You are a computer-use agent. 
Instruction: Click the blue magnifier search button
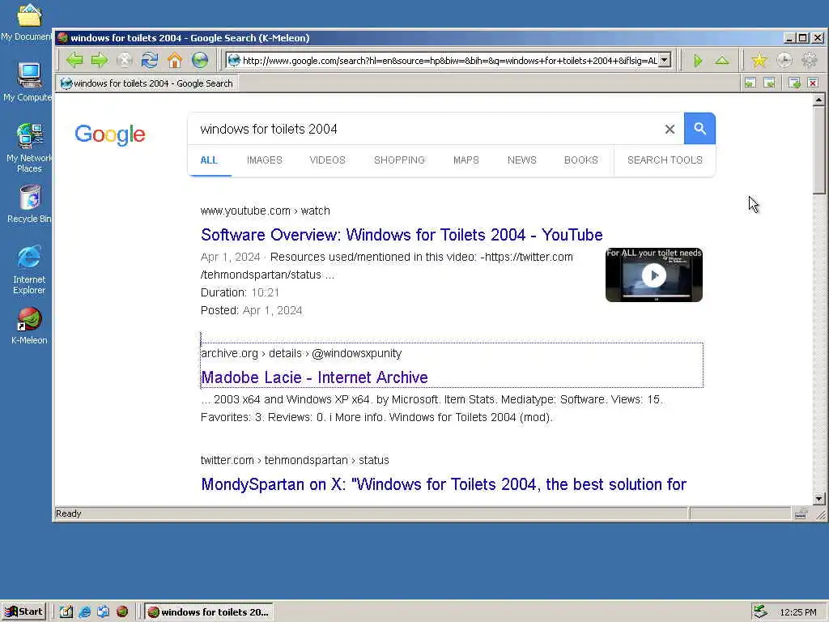pos(700,129)
